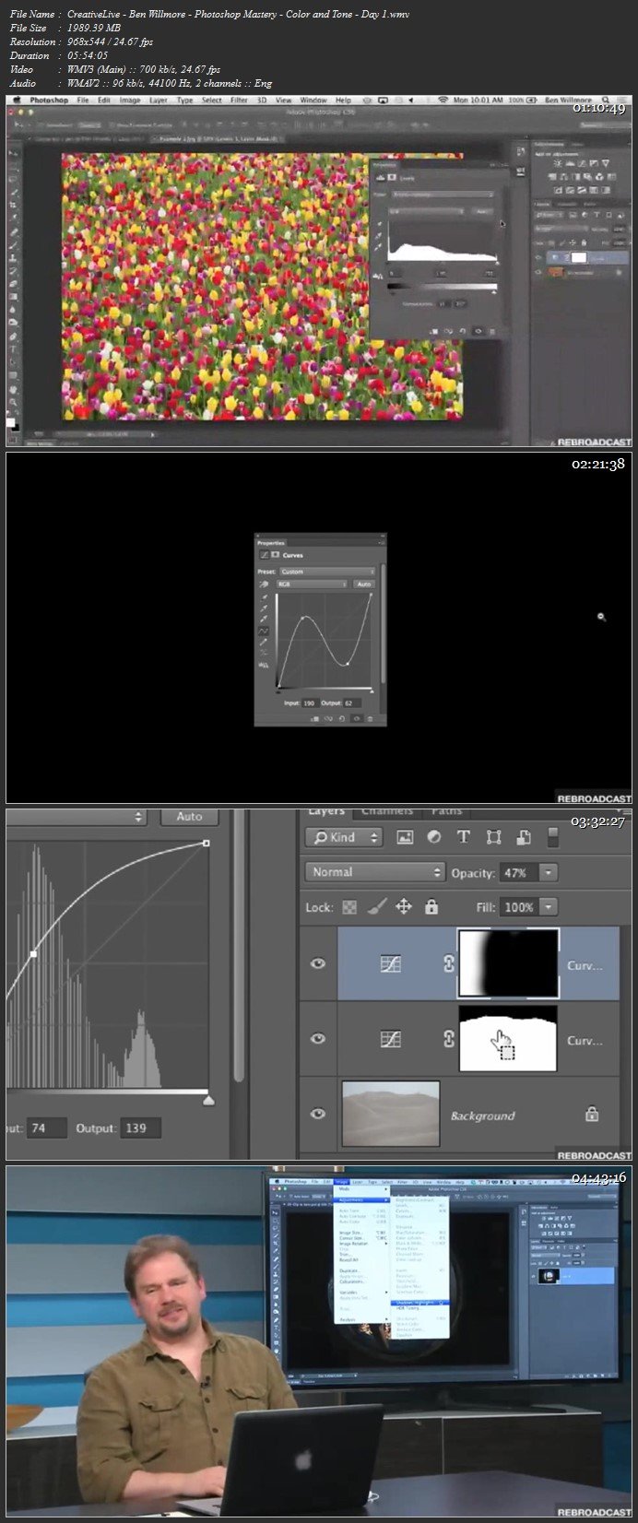The image size is (638, 1523).
Task: Click the large Auto button above the histogram curve
Action: pyautogui.click(x=189, y=817)
